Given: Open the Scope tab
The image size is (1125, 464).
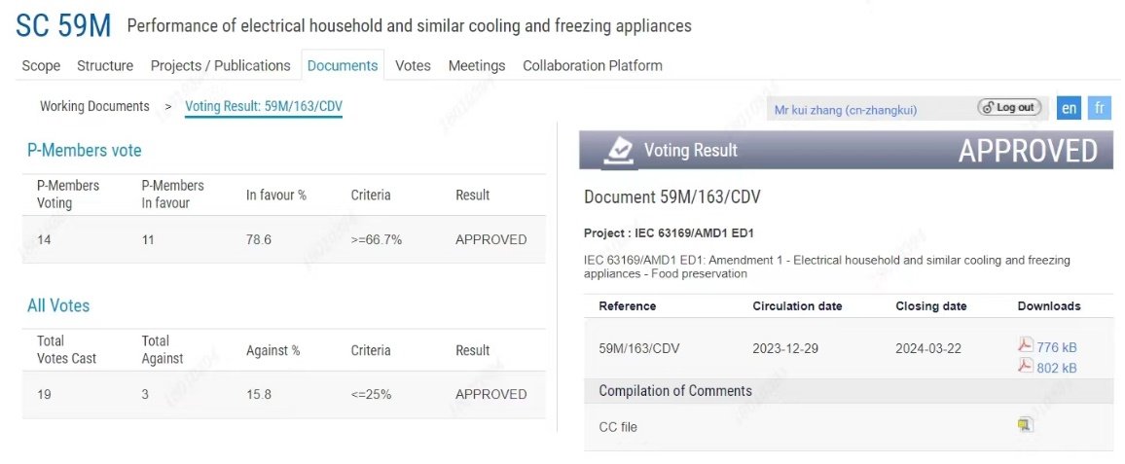Looking at the screenshot, I should tap(41, 65).
